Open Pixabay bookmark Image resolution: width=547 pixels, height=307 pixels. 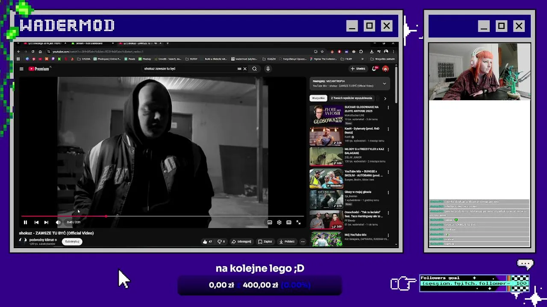tap(144, 59)
